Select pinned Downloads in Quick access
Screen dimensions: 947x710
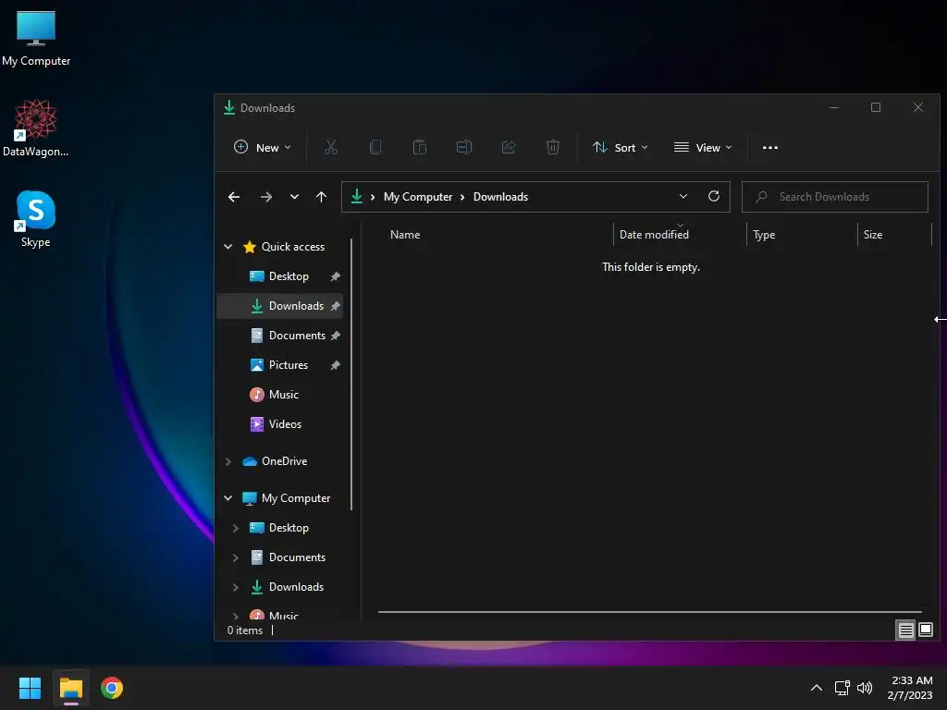click(x=279, y=305)
